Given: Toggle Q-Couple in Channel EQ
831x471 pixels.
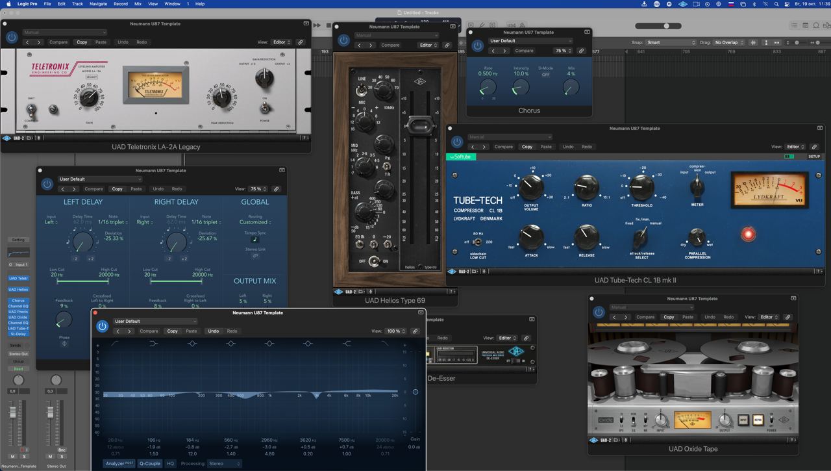Looking at the screenshot, I should tap(150, 463).
